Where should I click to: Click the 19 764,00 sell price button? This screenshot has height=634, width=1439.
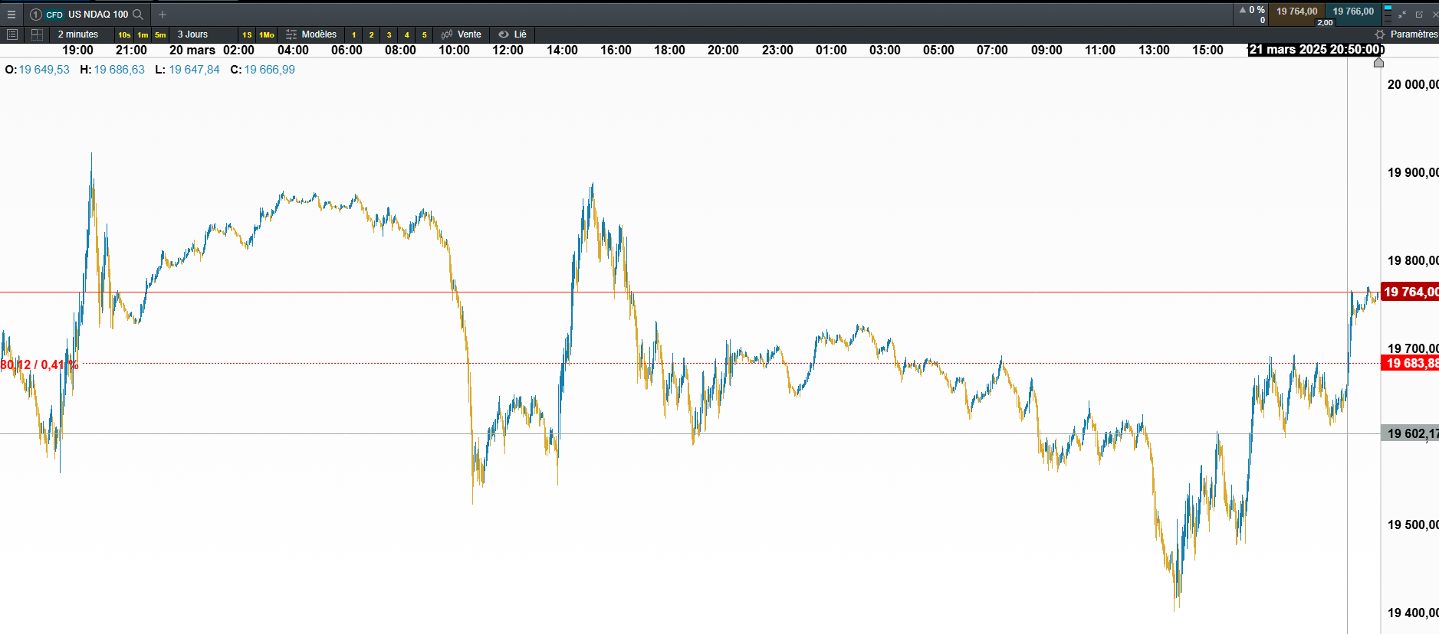tap(1296, 11)
